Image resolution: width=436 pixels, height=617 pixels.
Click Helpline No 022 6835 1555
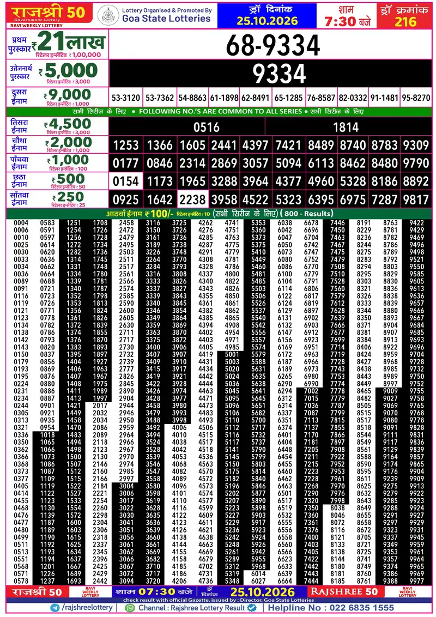(x=331, y=608)
